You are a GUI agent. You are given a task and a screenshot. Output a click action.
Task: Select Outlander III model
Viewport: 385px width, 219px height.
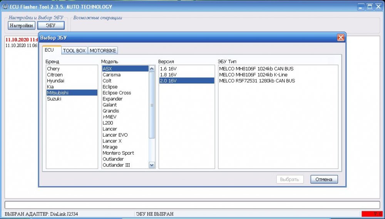pos(125,165)
